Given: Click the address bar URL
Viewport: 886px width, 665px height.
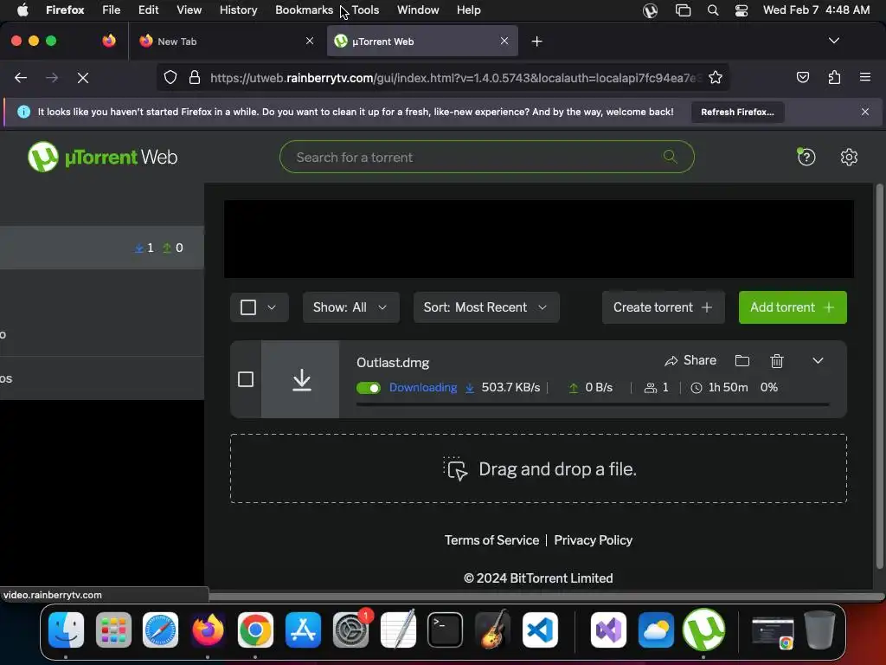Looking at the screenshot, I should point(455,78).
